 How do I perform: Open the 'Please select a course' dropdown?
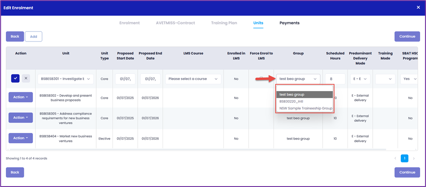pos(193,79)
